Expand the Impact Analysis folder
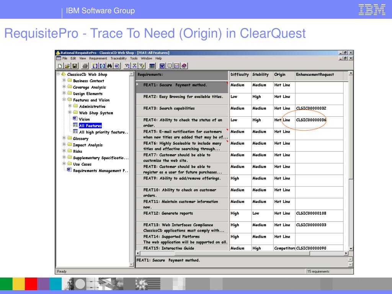This screenshot has width=392, height=294. (x=64, y=144)
